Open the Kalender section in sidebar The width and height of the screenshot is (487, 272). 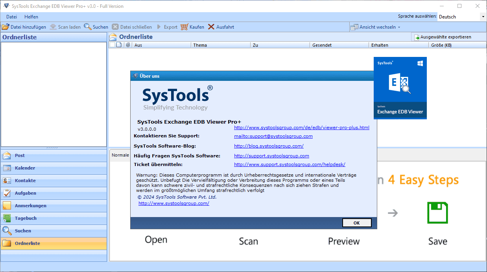pos(53,168)
